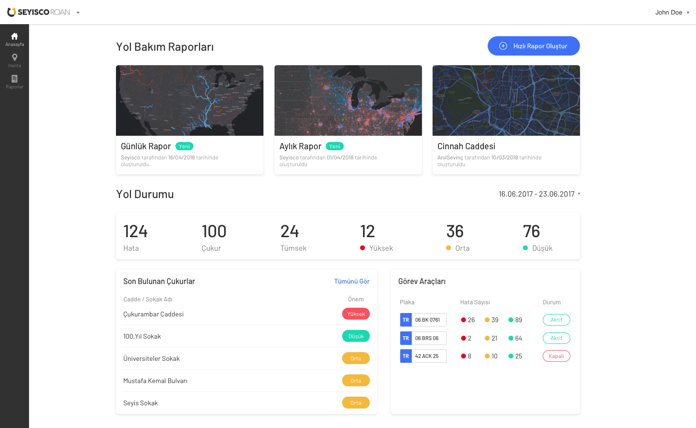Screen dimensions: 696x428
Task: Click the Günlük Rapor title
Action: tap(145, 146)
